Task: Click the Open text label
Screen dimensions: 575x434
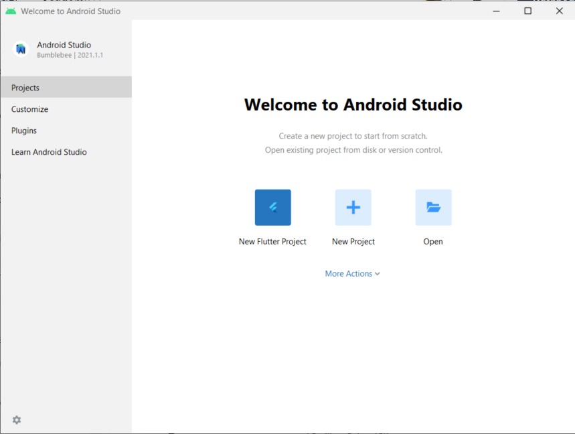Action: tap(433, 241)
